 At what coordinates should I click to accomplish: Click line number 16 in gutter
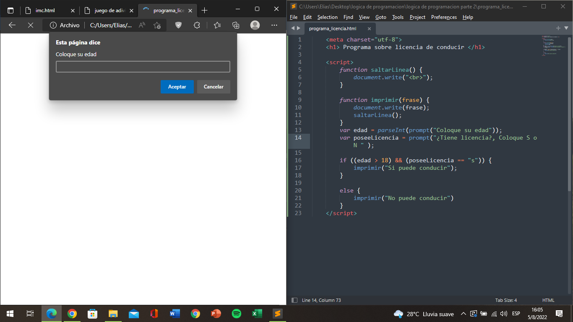click(298, 160)
